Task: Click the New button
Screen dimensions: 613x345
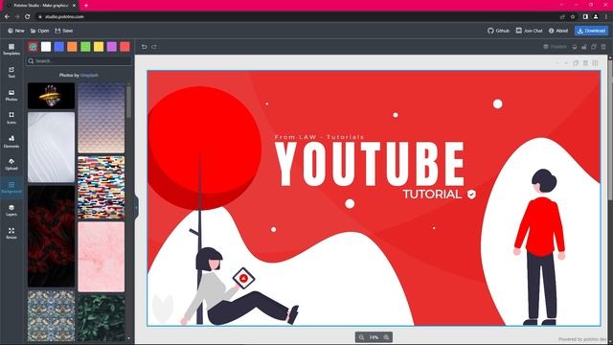Action: (16, 31)
